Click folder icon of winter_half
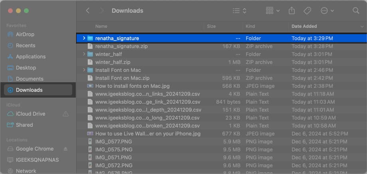Image resolution: width=367 pixels, height=174 pixels. pos(90,54)
